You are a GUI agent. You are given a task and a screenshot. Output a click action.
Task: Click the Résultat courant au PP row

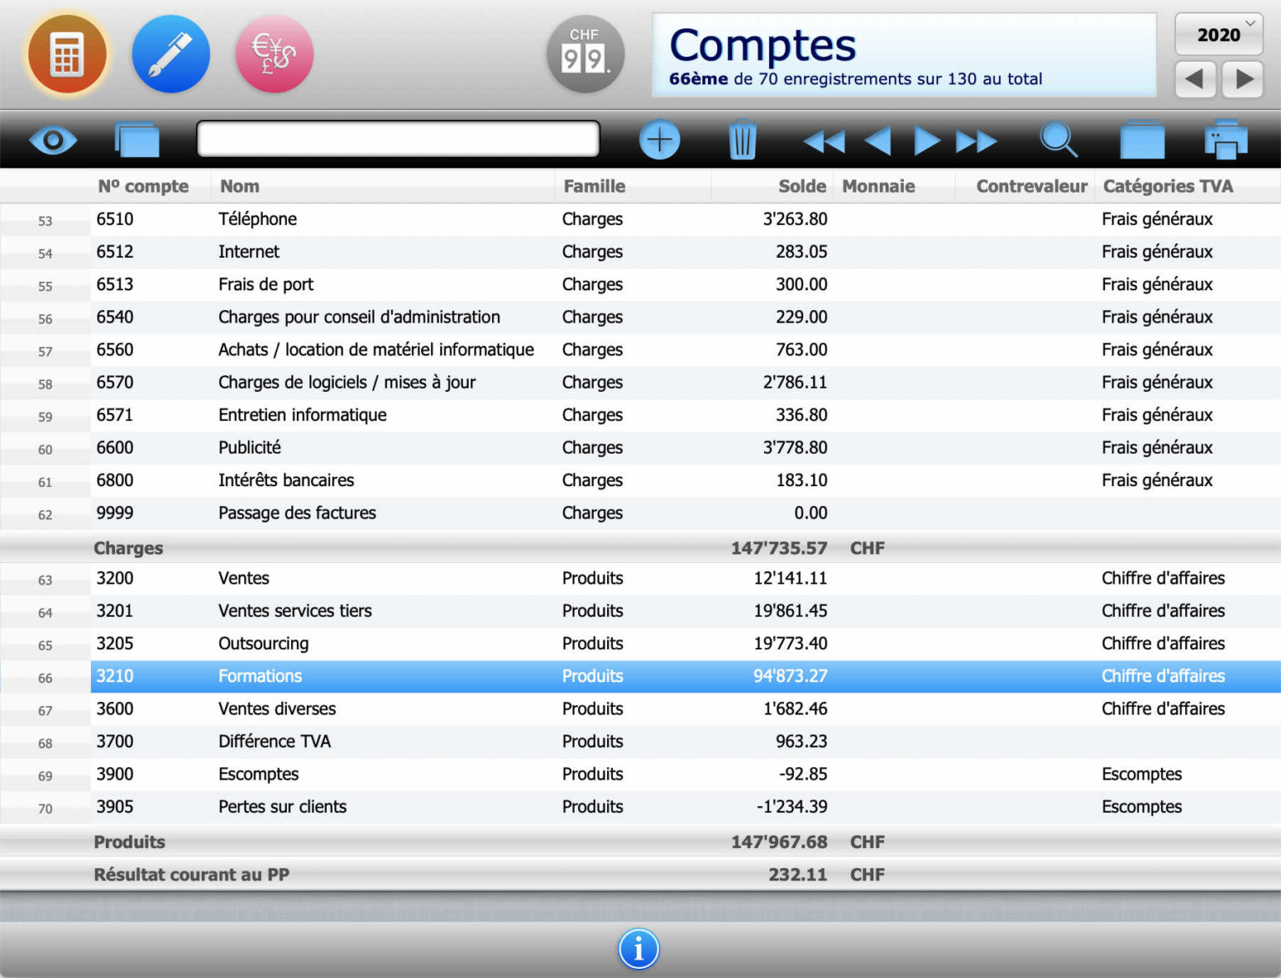(334, 875)
